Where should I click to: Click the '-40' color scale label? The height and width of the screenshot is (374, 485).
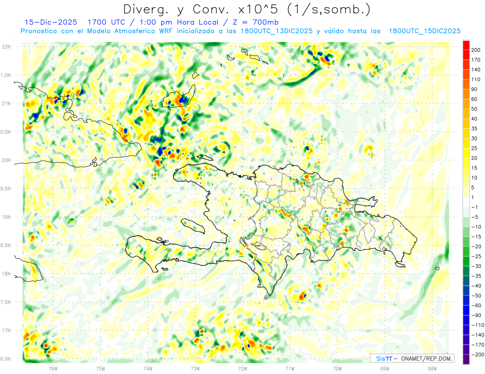point(477,286)
